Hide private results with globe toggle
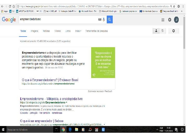Image resolution: width=187 pixels, height=140 pixels. [x=163, y=31]
